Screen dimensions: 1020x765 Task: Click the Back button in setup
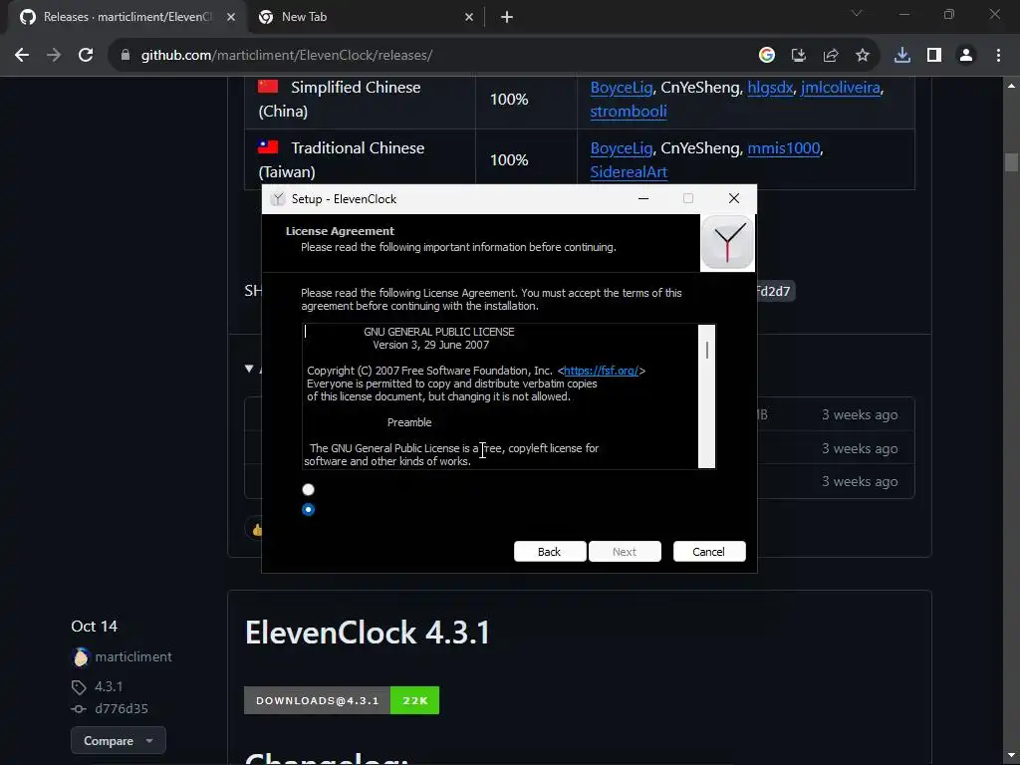tap(550, 552)
